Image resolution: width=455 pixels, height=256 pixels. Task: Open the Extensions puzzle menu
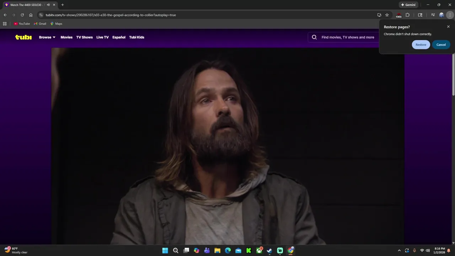click(407, 15)
